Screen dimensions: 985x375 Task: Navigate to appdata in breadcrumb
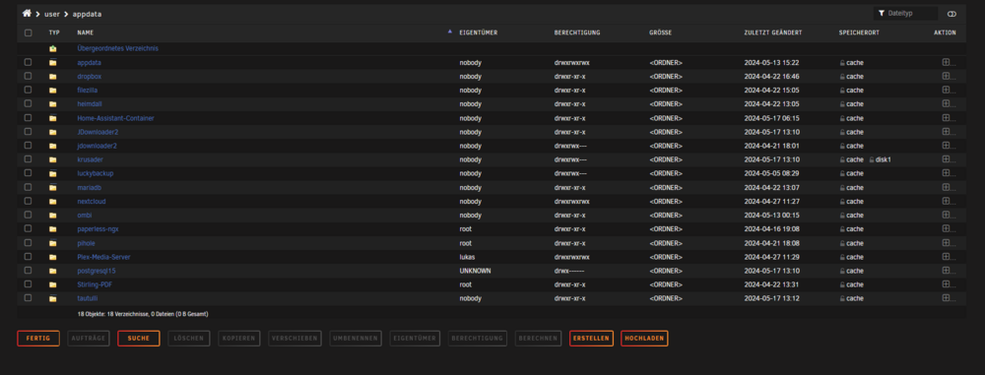click(87, 14)
